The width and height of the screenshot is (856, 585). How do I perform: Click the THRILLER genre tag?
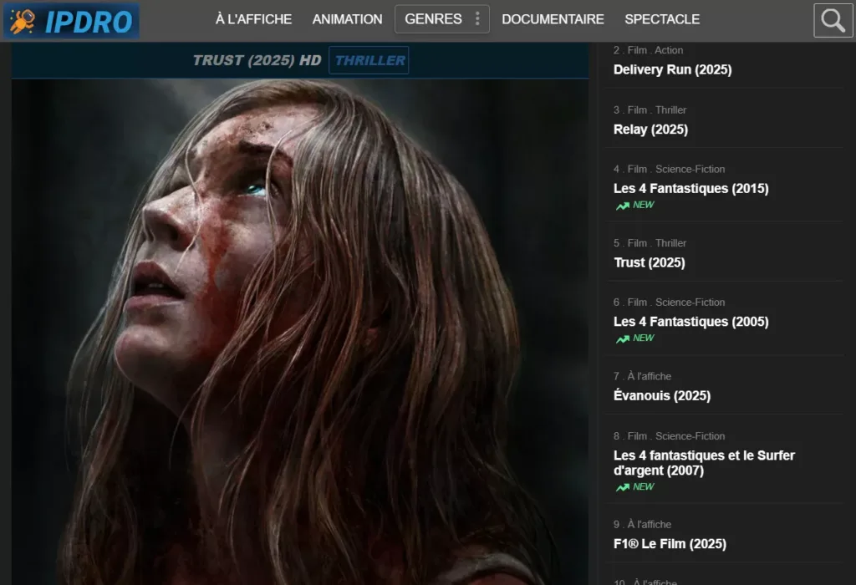[x=369, y=60]
